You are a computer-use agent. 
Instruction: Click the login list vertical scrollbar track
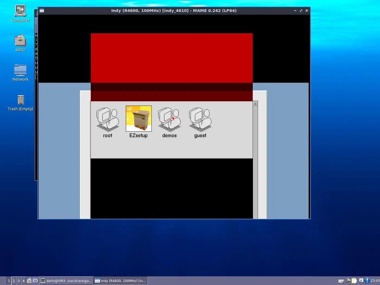click(x=255, y=162)
